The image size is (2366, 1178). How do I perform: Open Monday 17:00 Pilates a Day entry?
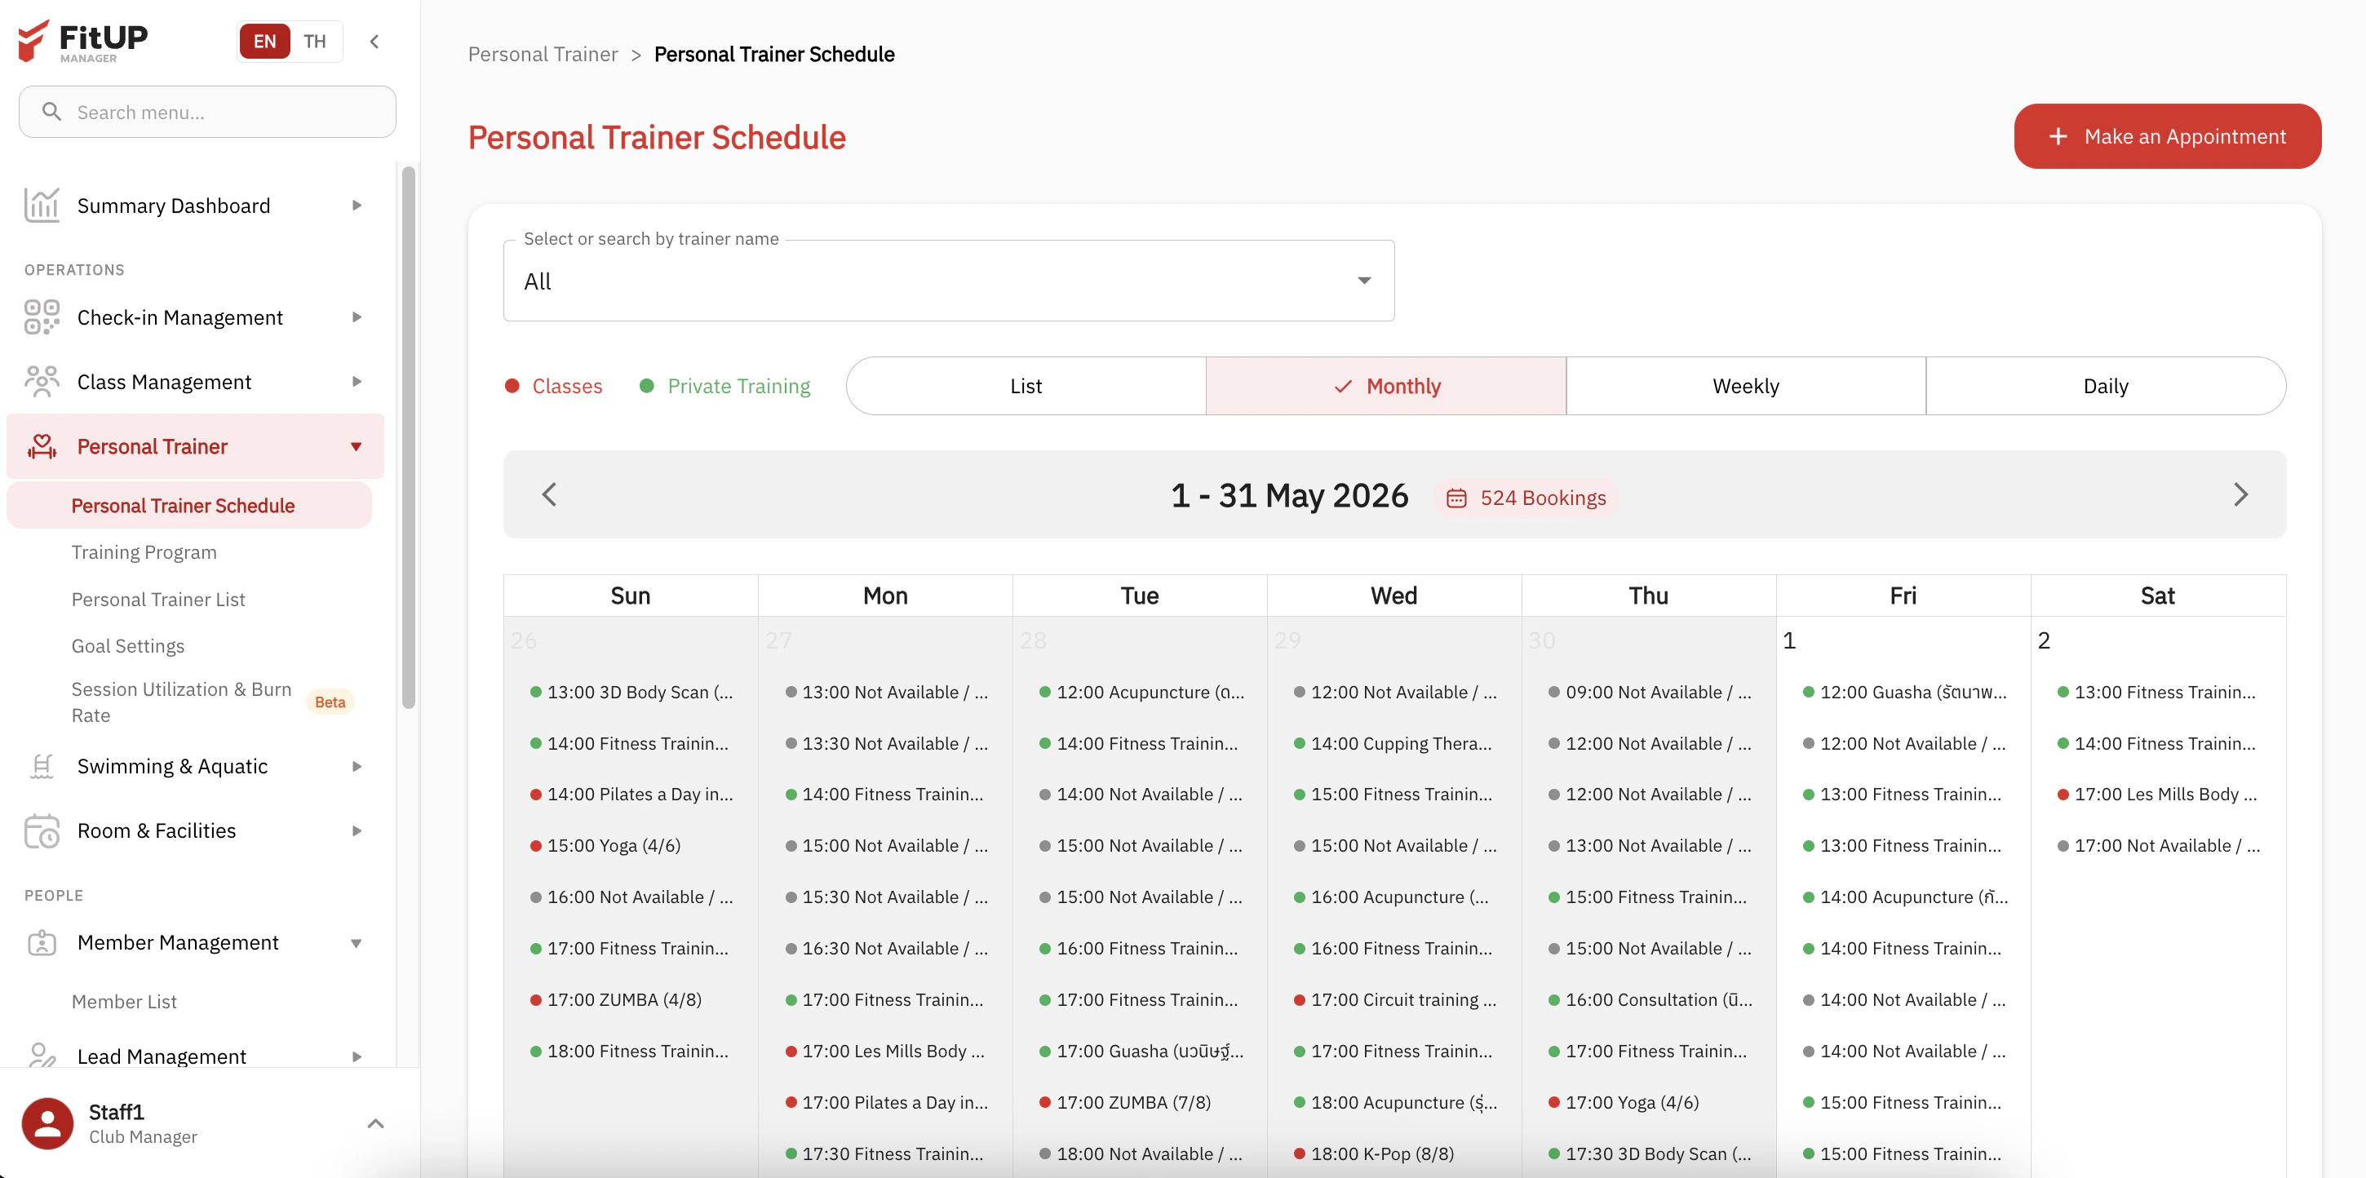pos(888,1102)
